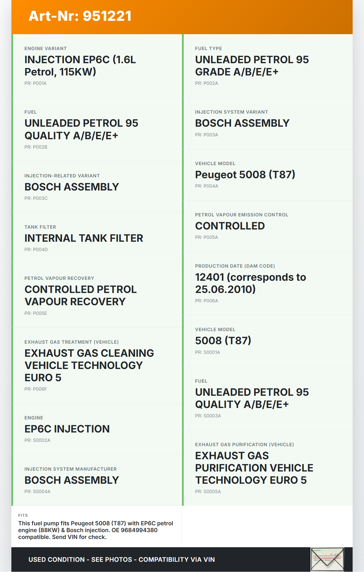The image size is (364, 572).
Task: Click the Used Condition footer banner text
Action: [x=121, y=559]
